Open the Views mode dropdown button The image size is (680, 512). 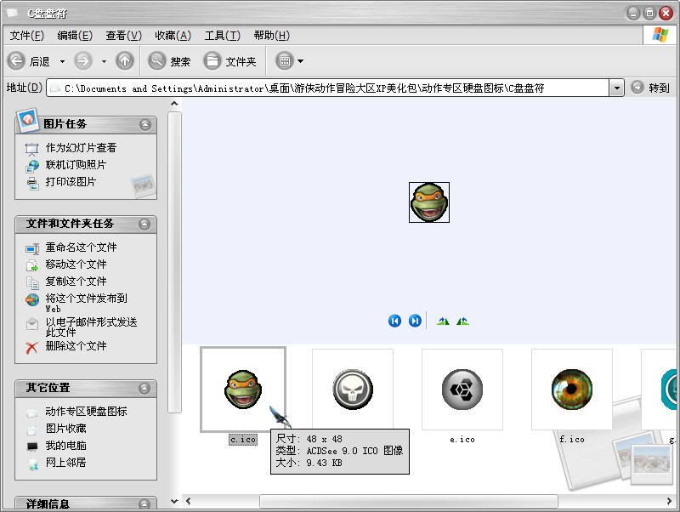tap(290, 61)
